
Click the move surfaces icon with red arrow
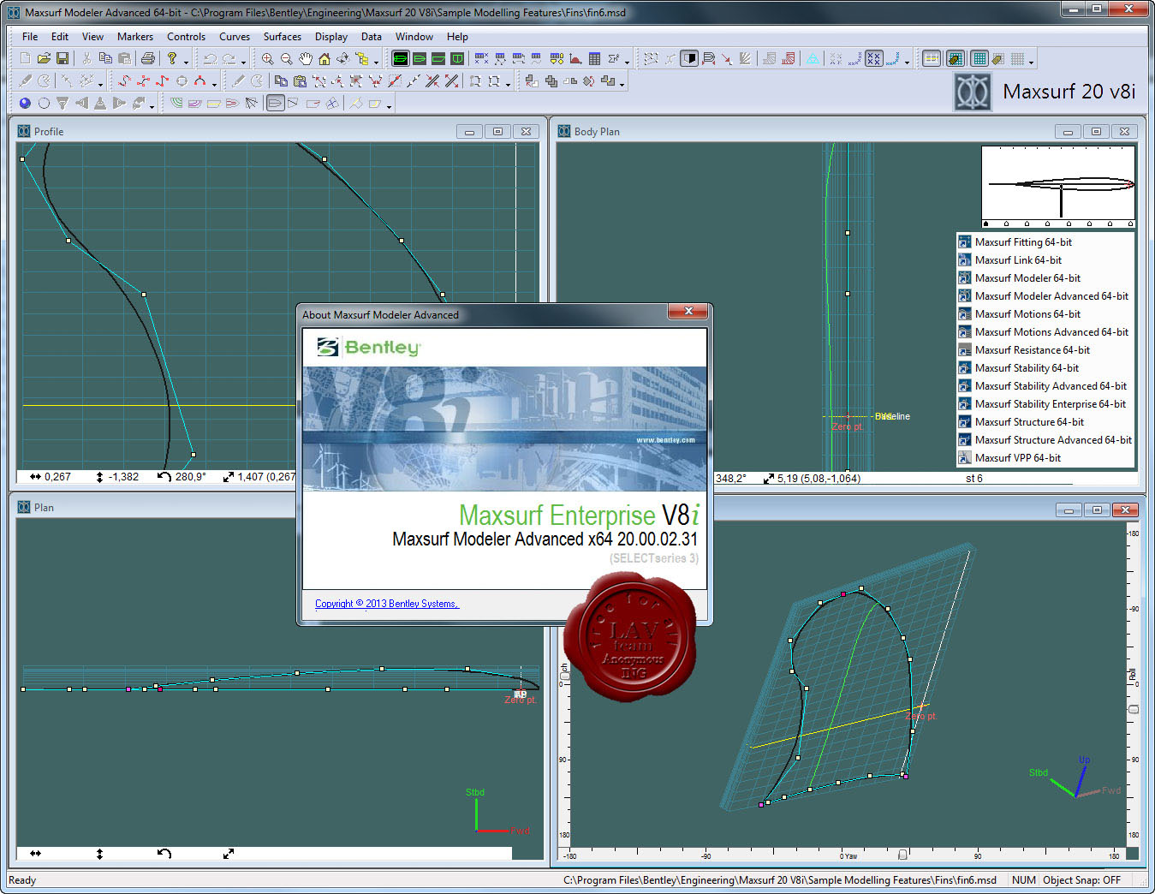(x=531, y=81)
